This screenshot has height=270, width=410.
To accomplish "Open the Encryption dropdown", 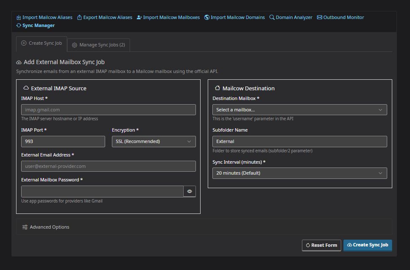I will (154, 141).
